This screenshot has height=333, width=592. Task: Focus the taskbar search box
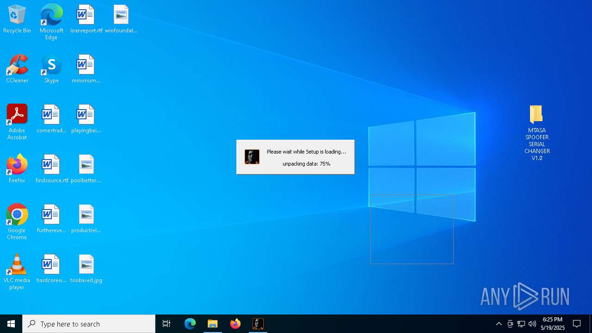89,324
